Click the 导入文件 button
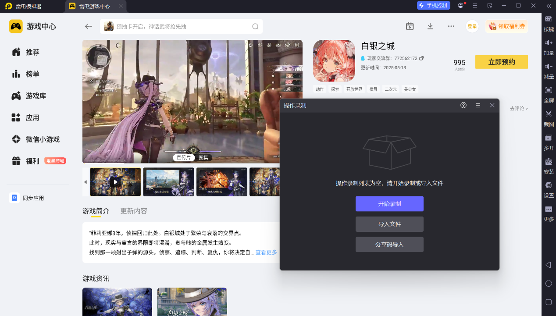 [x=389, y=224]
